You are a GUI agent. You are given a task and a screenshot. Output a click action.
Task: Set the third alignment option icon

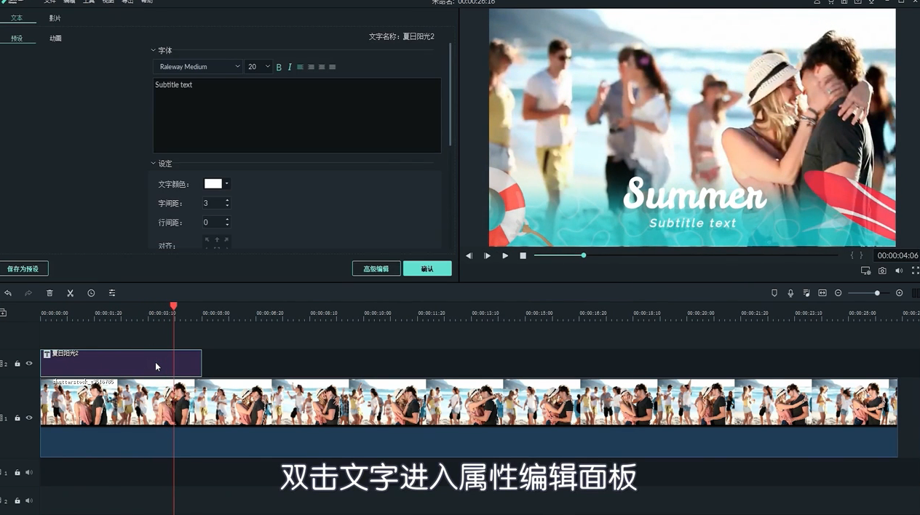click(322, 67)
